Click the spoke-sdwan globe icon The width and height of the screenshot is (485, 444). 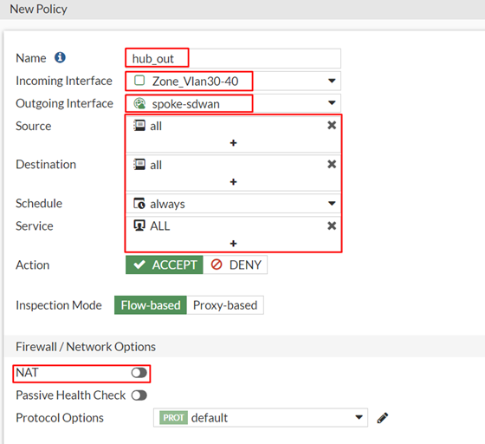pyautogui.click(x=139, y=103)
